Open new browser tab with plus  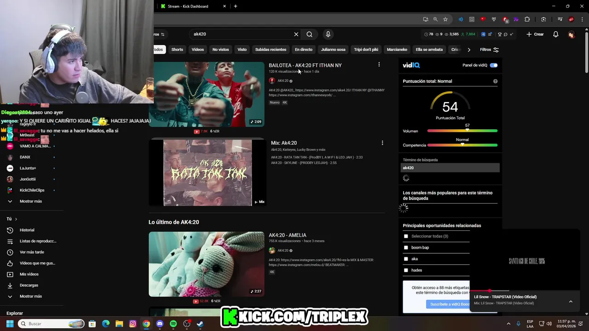[236, 6]
